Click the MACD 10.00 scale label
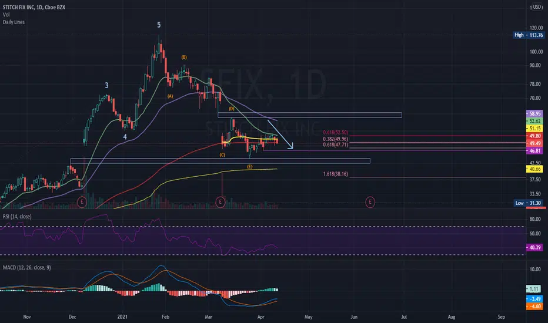 [x=535, y=269]
